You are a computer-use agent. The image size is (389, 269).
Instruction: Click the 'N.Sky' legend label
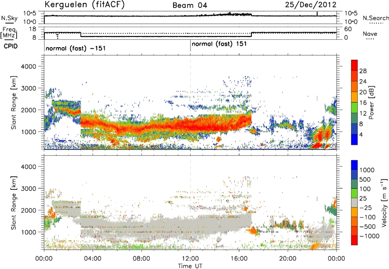pyautogui.click(x=9, y=18)
